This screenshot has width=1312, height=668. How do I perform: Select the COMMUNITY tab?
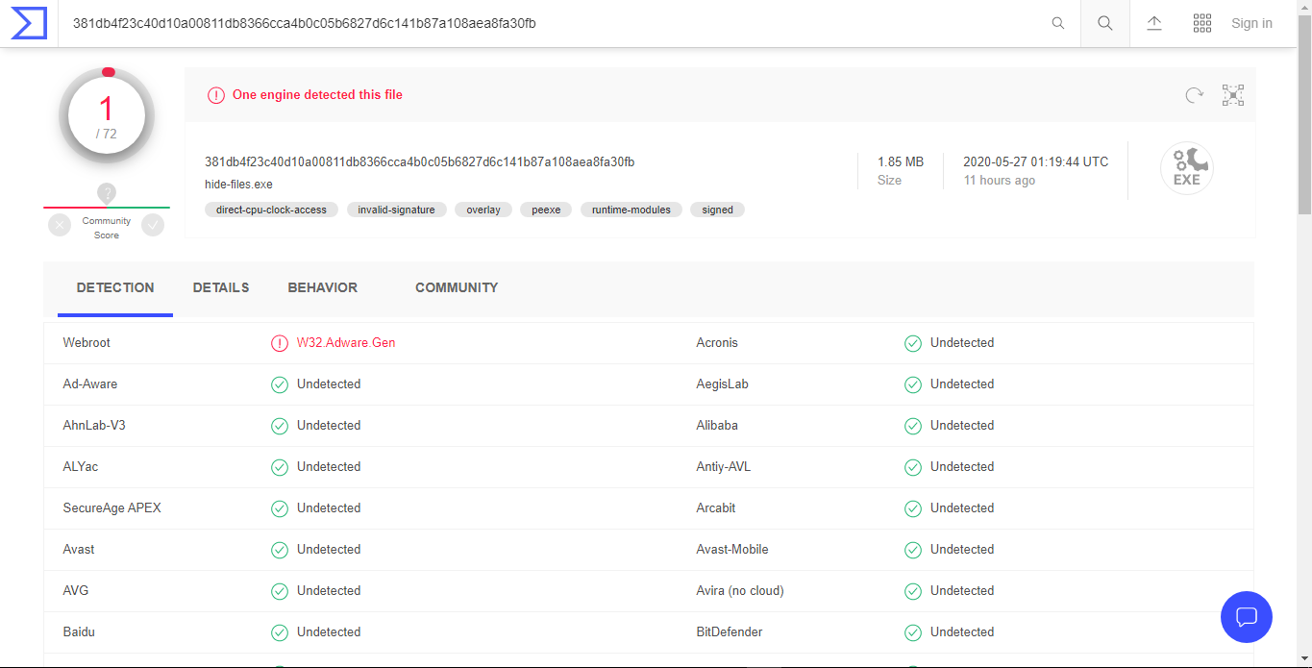457,287
